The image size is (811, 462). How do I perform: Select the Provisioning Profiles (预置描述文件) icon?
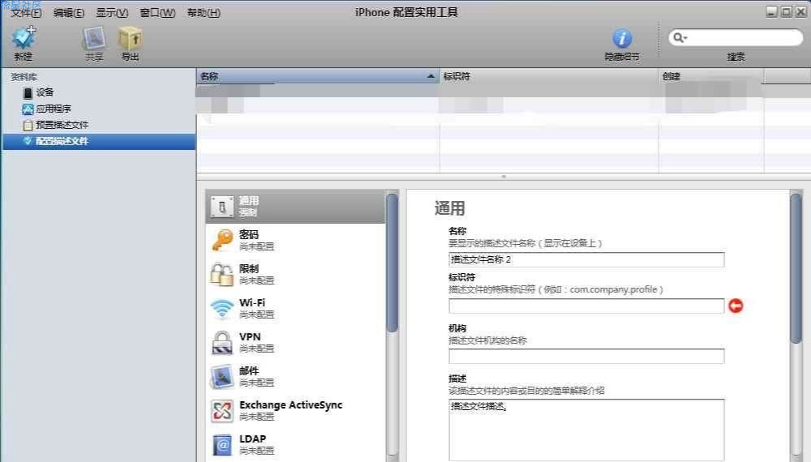(28, 125)
